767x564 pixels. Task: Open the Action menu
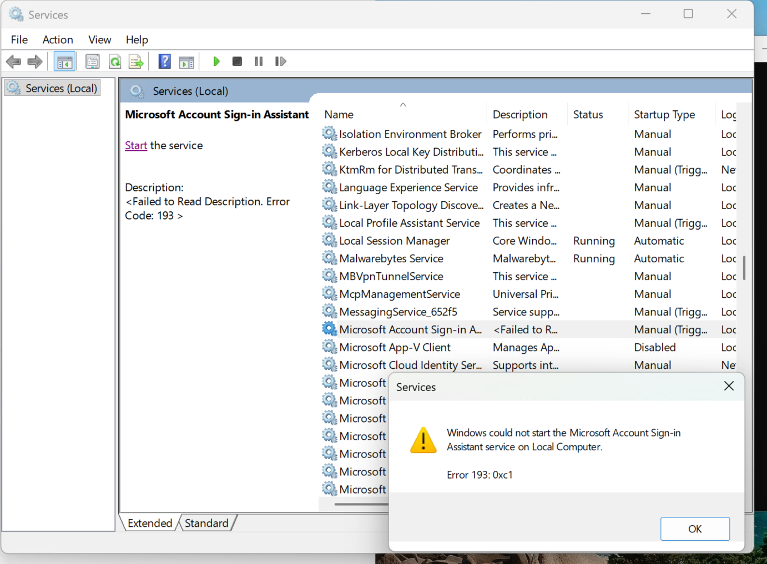click(x=58, y=39)
